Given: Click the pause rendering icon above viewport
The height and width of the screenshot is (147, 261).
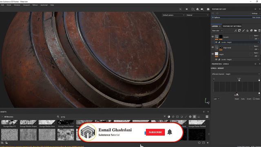Looking at the screenshot, I should coord(187,9).
